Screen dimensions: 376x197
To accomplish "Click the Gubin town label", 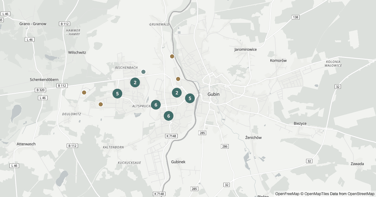I will tap(213, 94).
